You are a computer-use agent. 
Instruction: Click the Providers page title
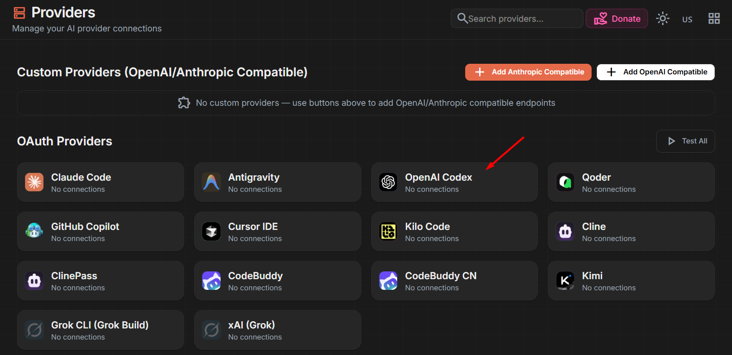coord(63,12)
